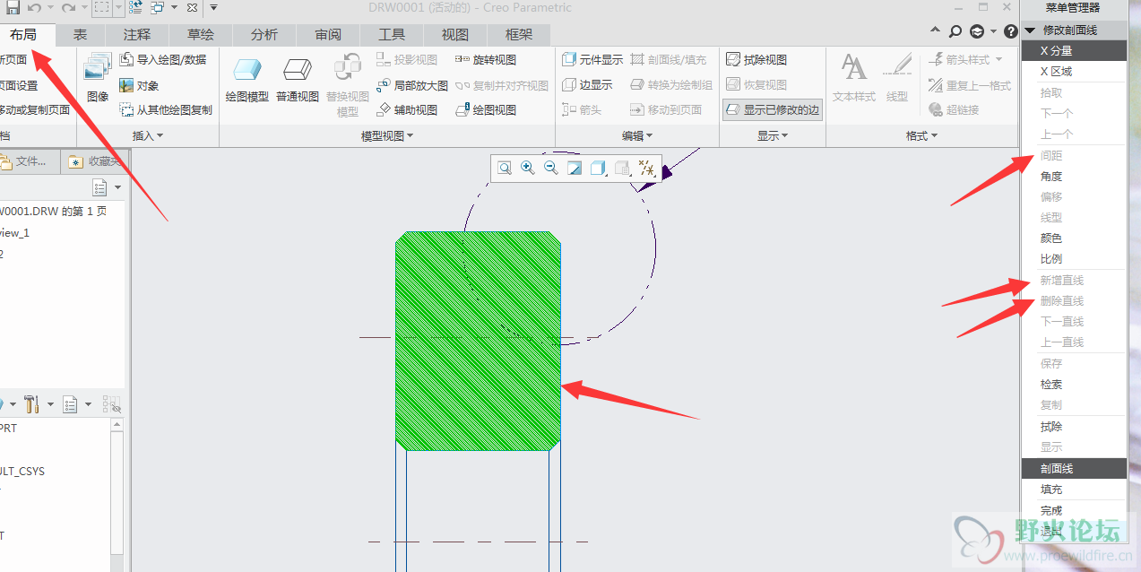Image resolution: width=1141 pixels, height=572 pixels.
Task: Insert a 普通视图
Action: point(297,79)
